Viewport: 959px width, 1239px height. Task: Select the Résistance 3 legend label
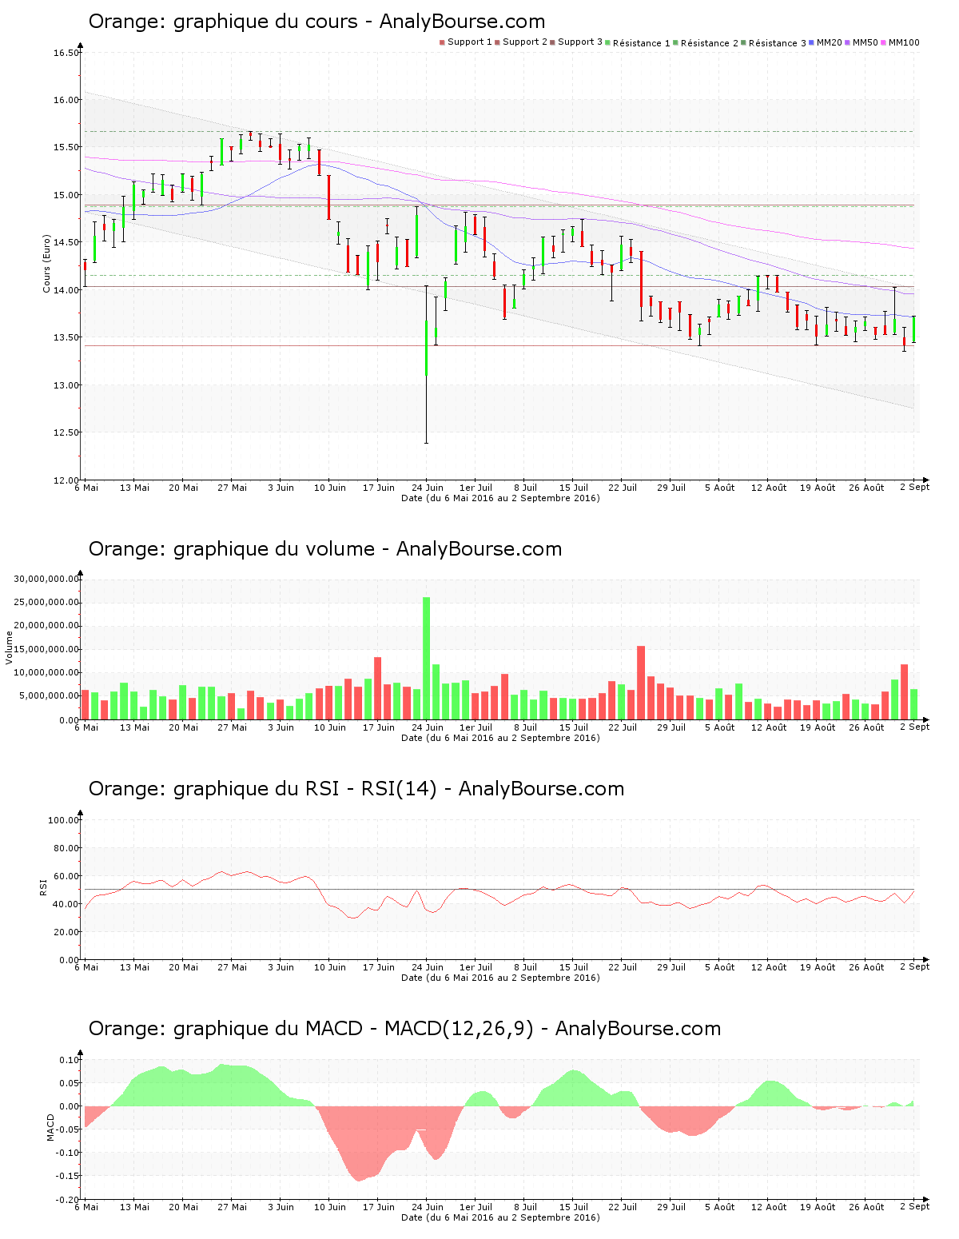click(x=778, y=43)
